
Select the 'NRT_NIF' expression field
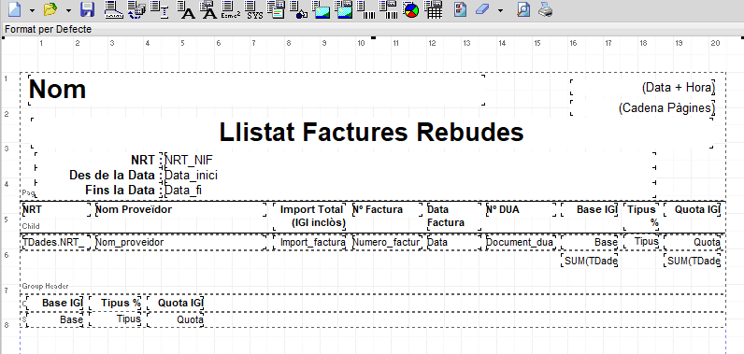pos(409,160)
